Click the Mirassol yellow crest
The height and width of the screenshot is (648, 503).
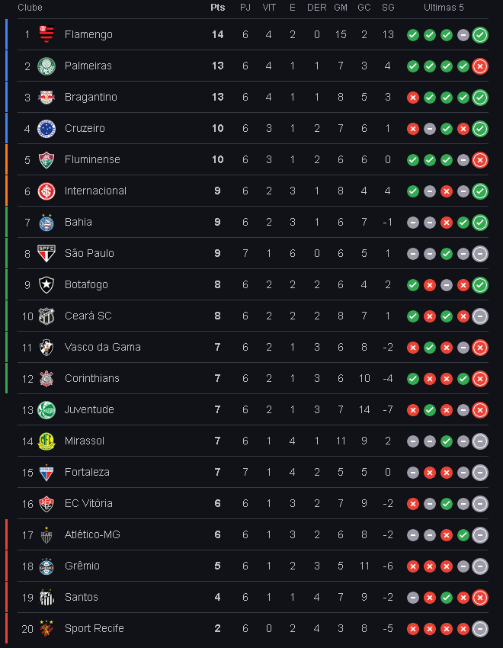click(46, 441)
